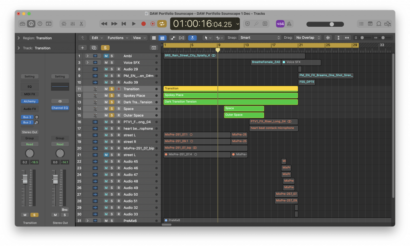Open the Mixer icon

(x=73, y=24)
